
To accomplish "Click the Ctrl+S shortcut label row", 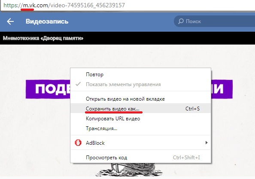I will coord(192,109).
